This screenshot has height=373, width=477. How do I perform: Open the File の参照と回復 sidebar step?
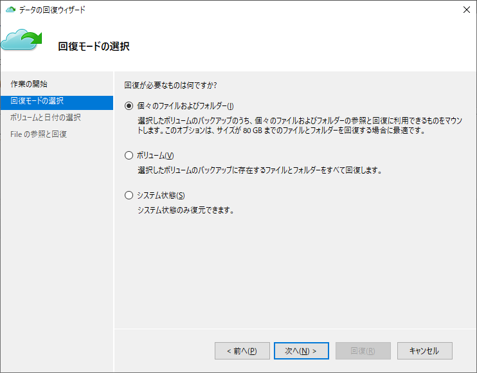[x=39, y=134]
